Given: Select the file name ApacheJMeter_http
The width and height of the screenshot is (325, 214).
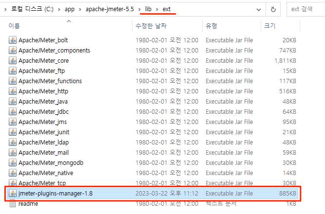Looking at the screenshot, I should pos(43,91).
